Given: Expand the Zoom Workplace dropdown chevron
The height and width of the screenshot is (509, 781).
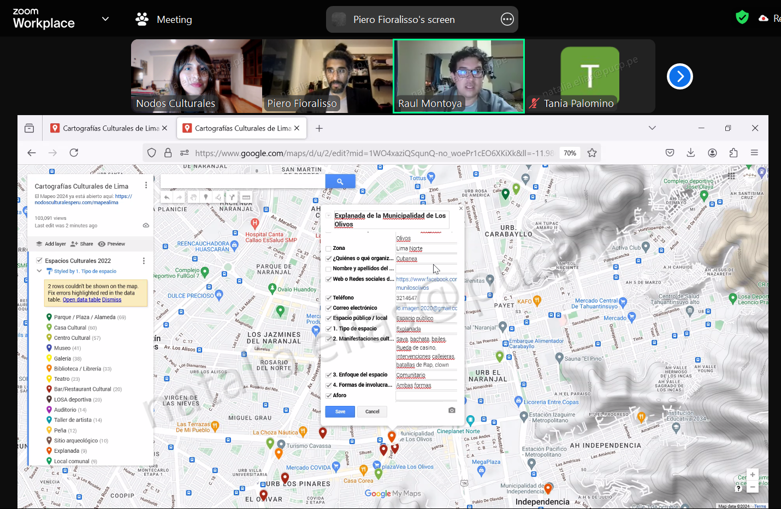Looking at the screenshot, I should click(x=105, y=19).
